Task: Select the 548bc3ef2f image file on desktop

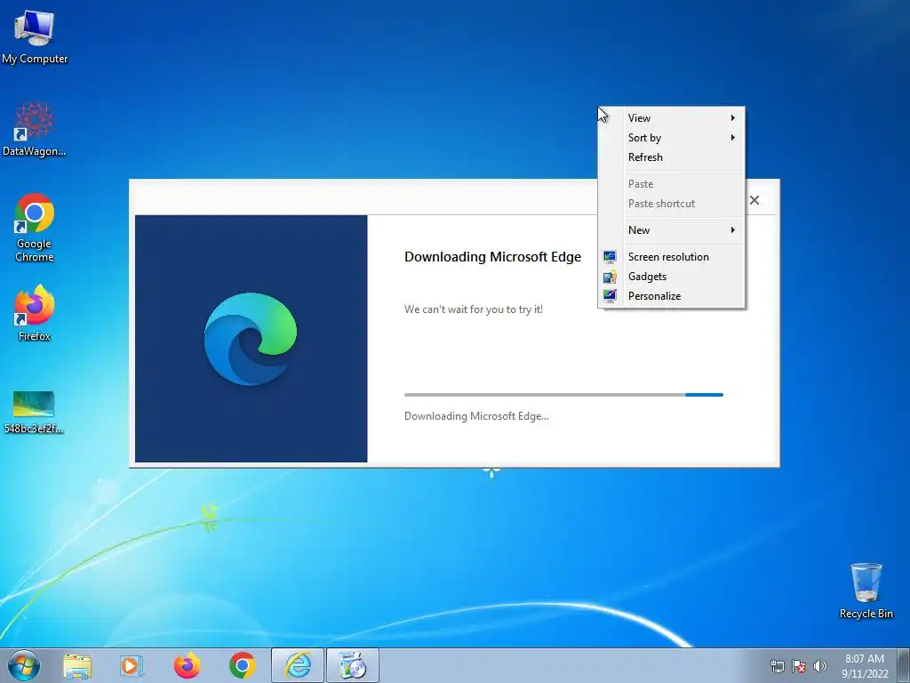Action: pyautogui.click(x=34, y=412)
